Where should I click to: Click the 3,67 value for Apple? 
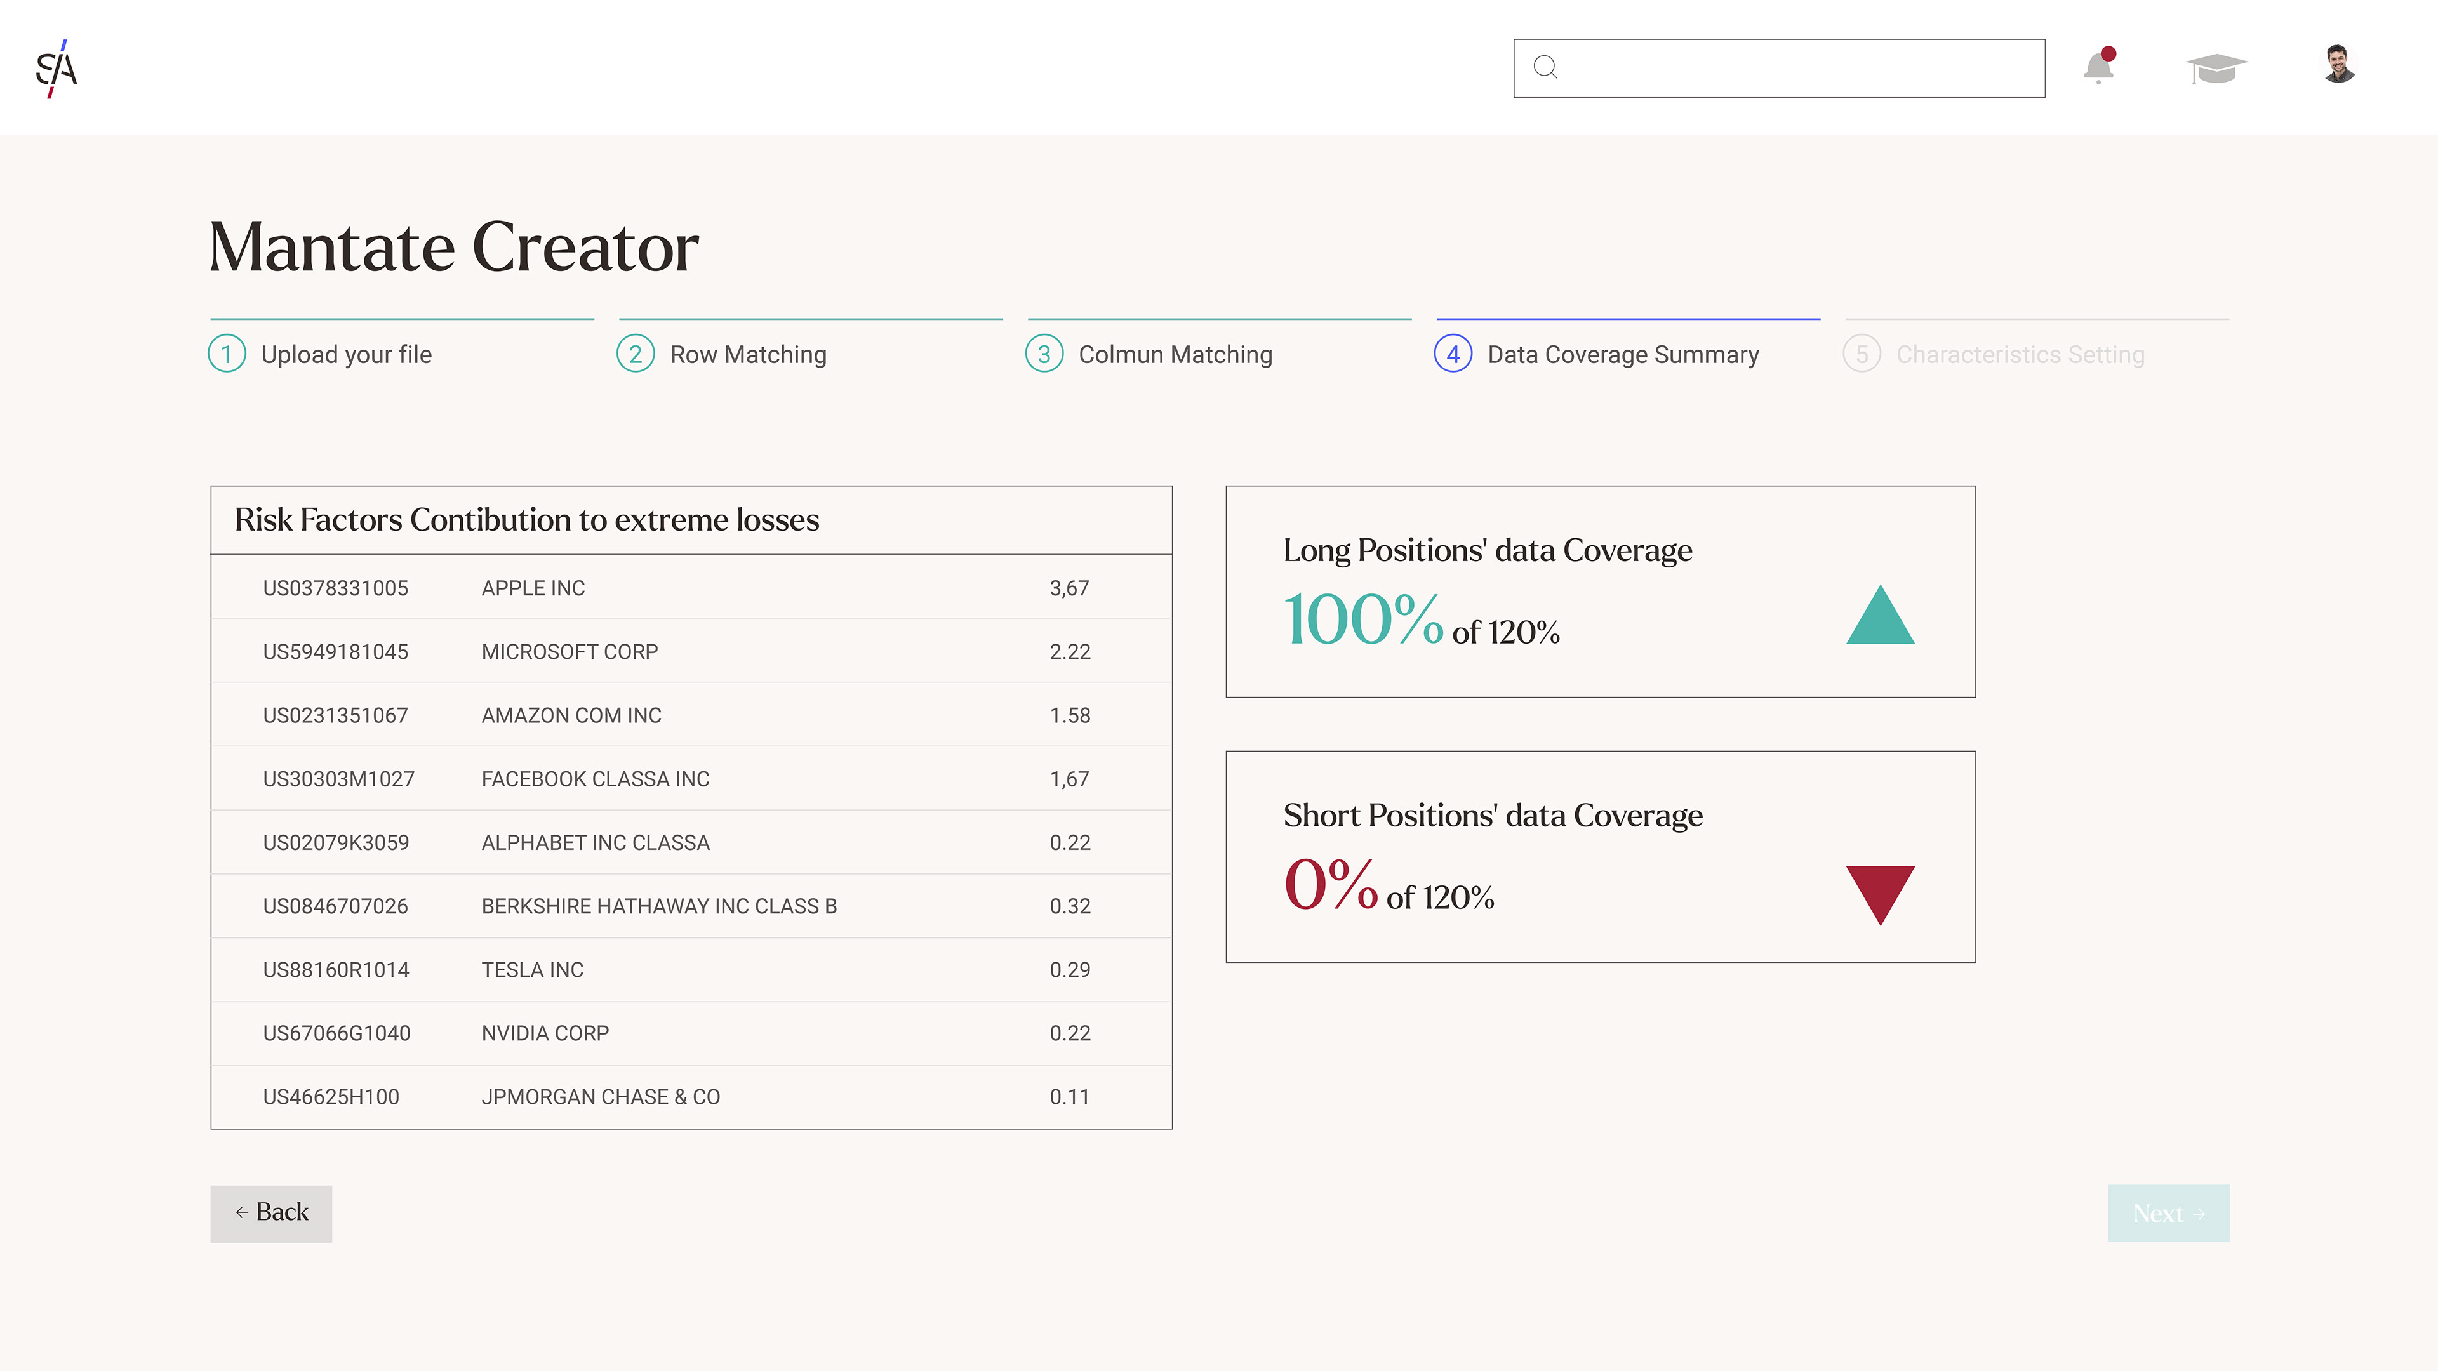coord(1069,588)
